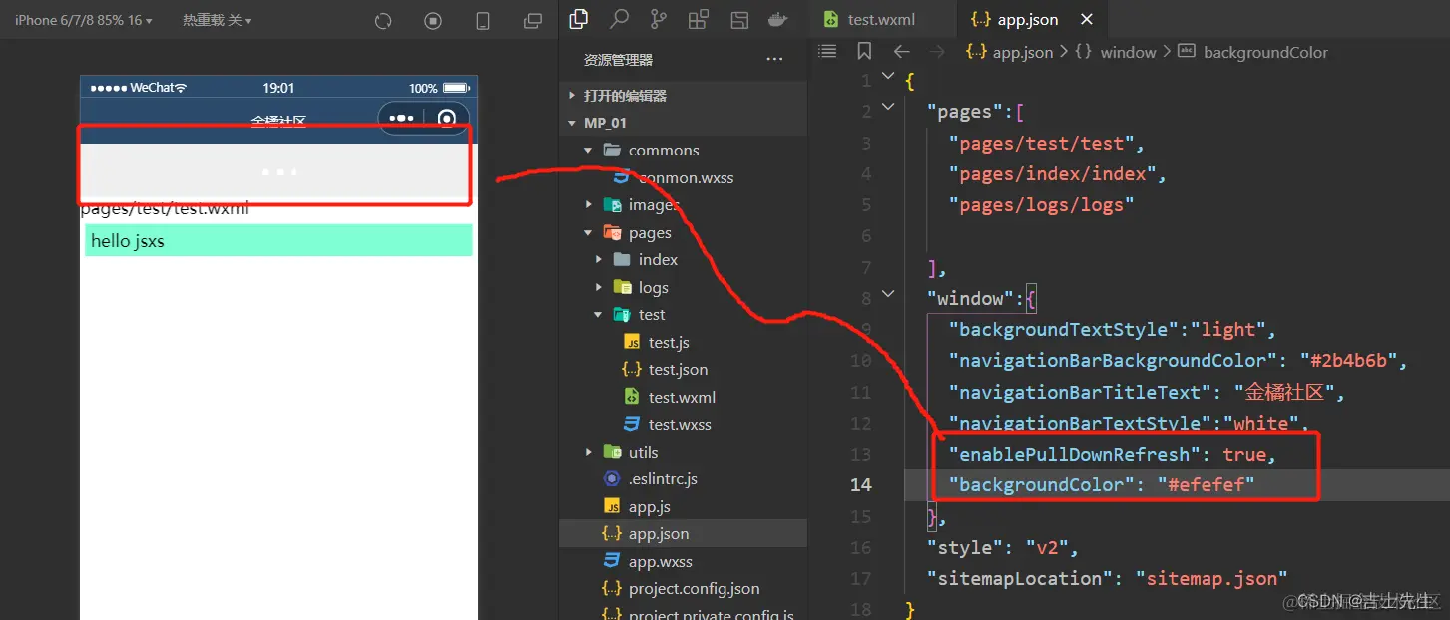Open the device frame phone icon

483,21
